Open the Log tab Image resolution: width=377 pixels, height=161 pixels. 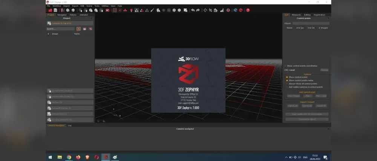69,125
